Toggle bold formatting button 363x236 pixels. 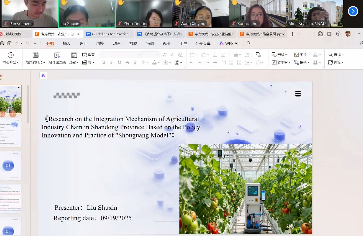pos(104,62)
